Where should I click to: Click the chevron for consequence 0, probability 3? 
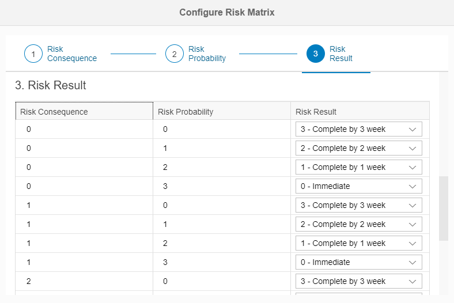click(413, 187)
